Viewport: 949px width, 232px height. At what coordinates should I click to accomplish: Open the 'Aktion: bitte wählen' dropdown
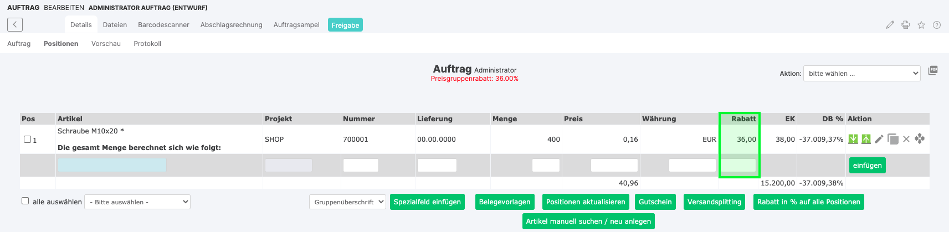[x=861, y=73]
